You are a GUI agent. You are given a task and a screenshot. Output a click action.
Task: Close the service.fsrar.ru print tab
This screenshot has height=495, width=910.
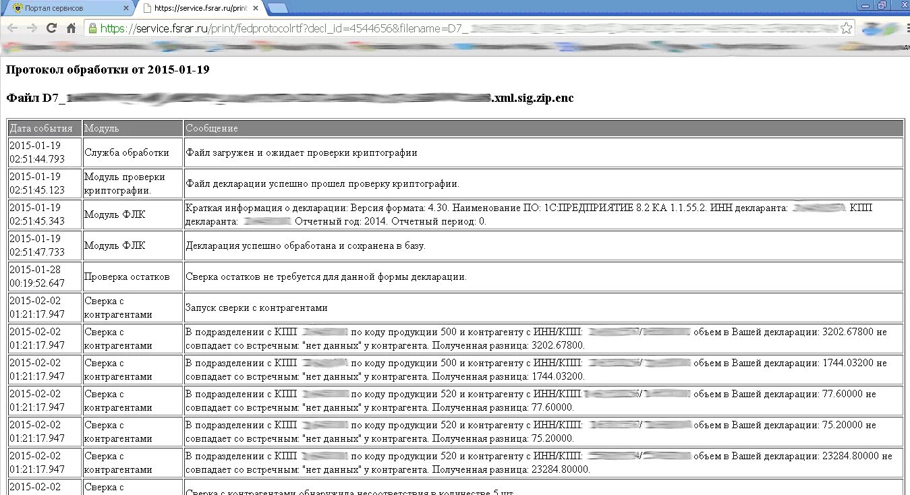tap(256, 8)
